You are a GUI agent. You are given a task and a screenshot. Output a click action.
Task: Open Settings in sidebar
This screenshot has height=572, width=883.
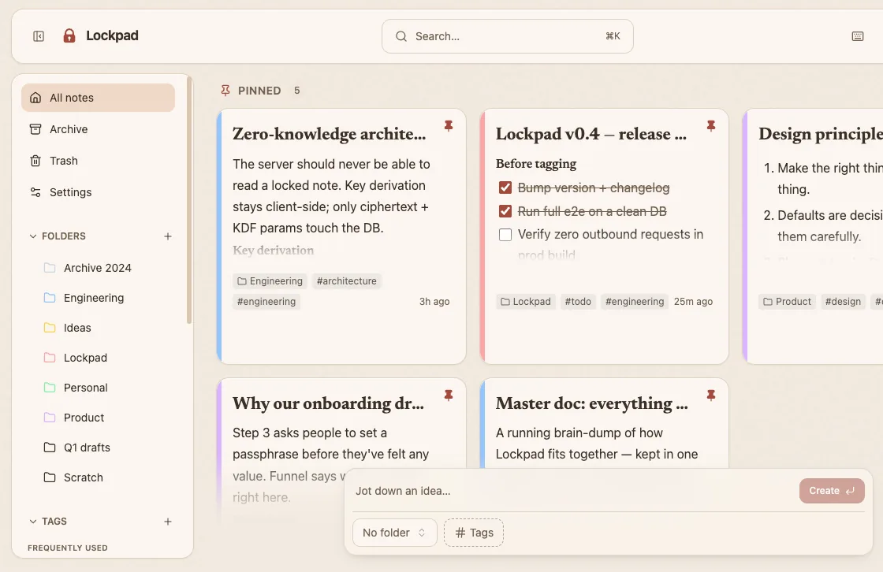[98, 192]
